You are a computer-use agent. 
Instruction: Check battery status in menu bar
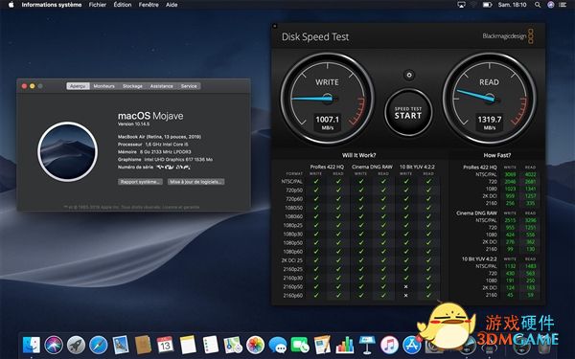tap(487, 5)
